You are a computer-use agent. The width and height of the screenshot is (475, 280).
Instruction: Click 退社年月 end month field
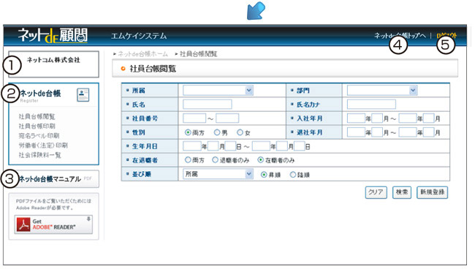click(x=429, y=132)
